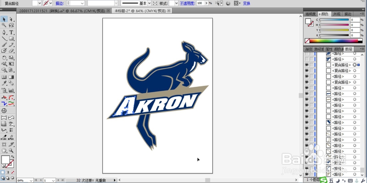Click the cyan C slider in Color panel

coord(334,20)
